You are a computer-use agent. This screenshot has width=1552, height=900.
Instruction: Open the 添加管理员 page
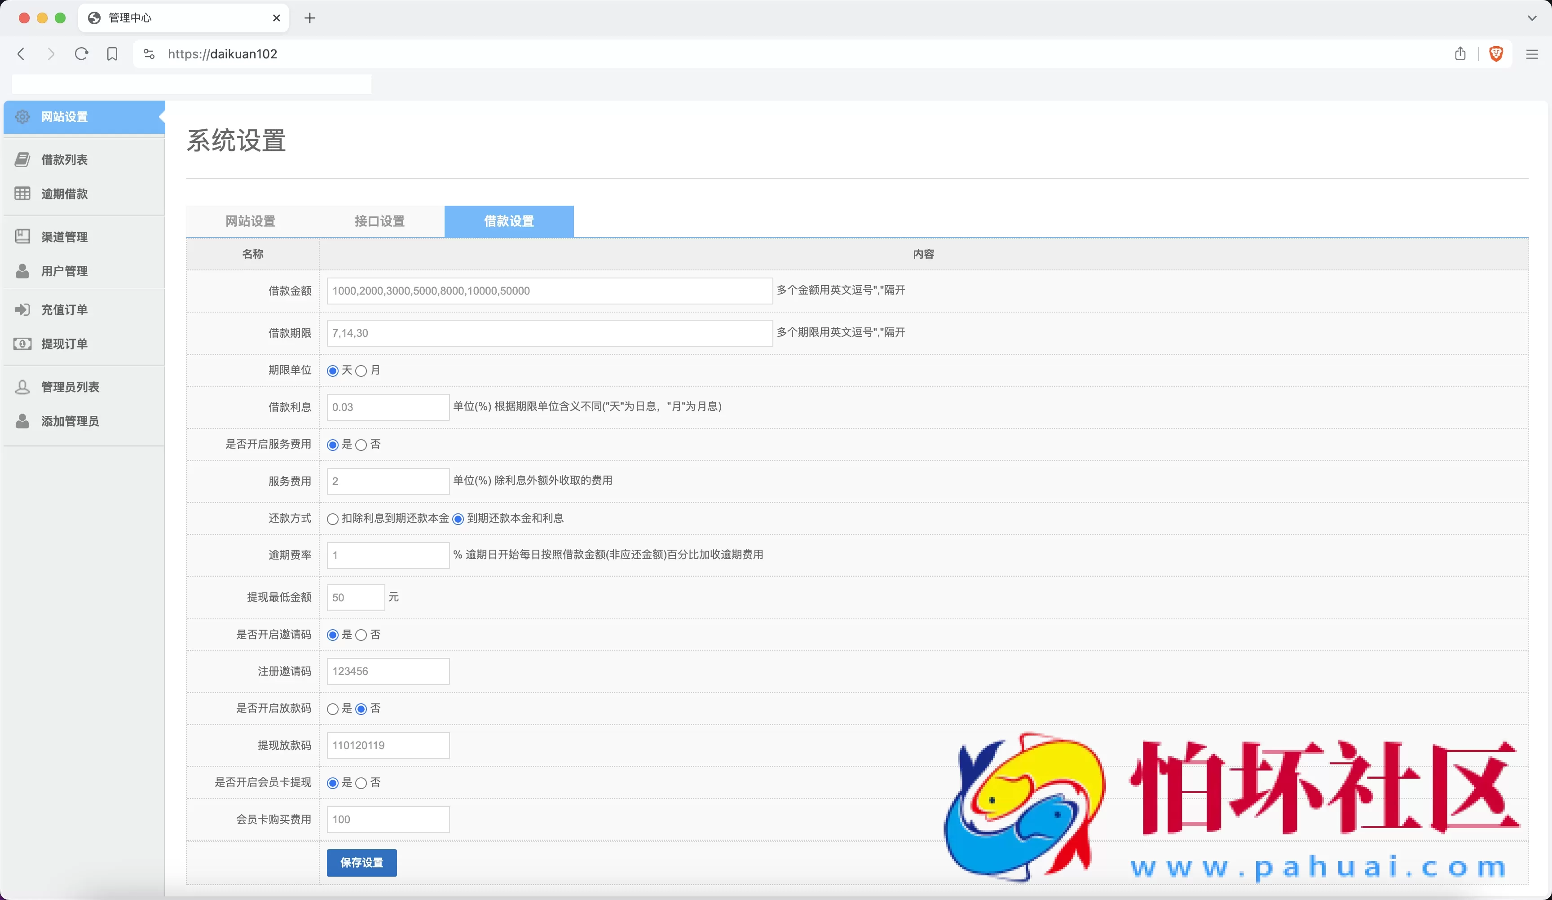click(x=70, y=421)
